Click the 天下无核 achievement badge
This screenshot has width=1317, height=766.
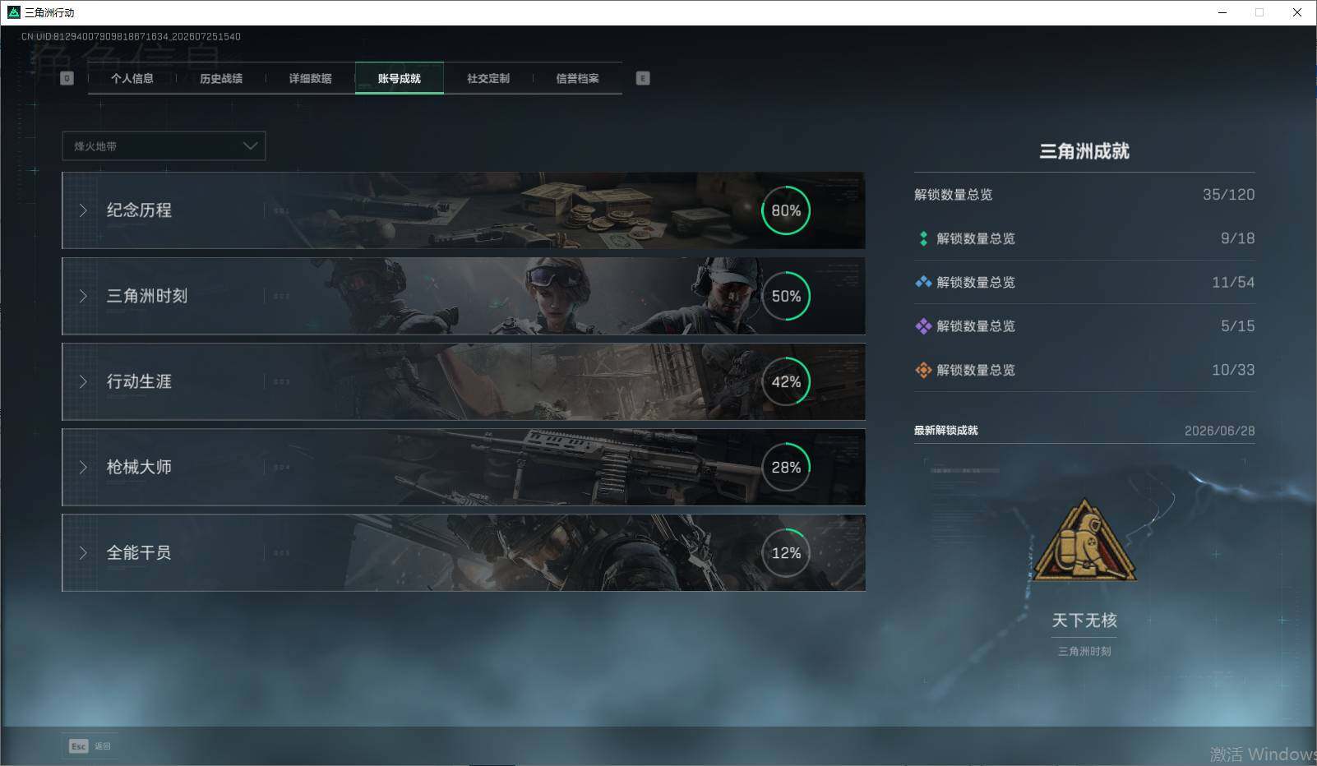1084,540
